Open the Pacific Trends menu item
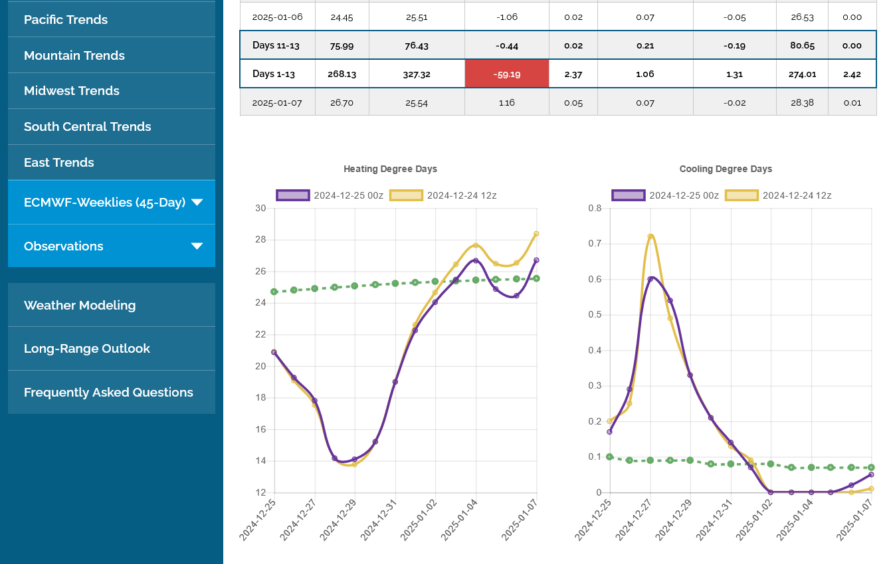The height and width of the screenshot is (564, 893). [66, 20]
